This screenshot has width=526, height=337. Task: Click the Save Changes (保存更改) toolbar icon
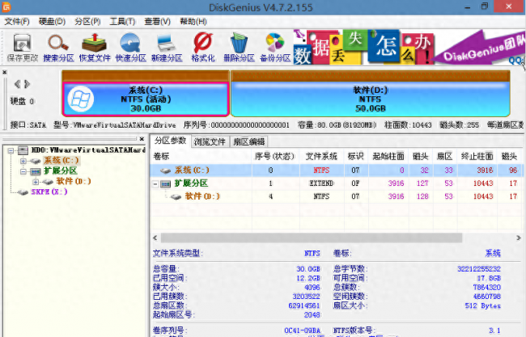pyautogui.click(x=22, y=48)
